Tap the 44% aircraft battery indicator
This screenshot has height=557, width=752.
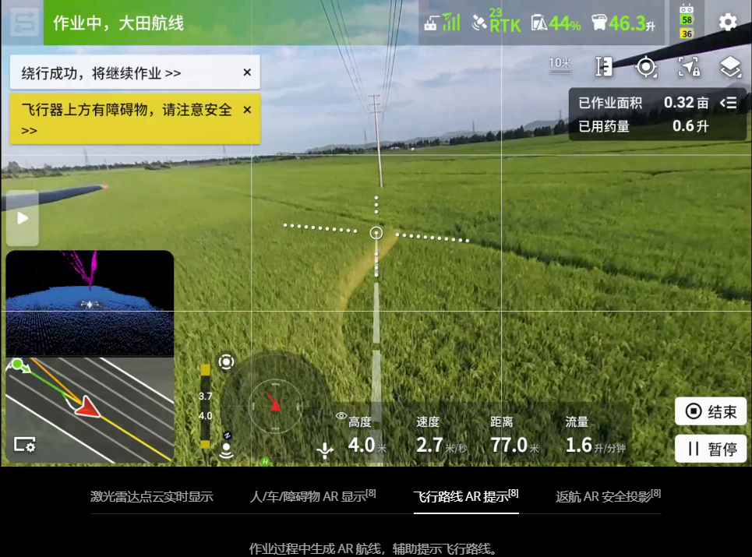(556, 23)
